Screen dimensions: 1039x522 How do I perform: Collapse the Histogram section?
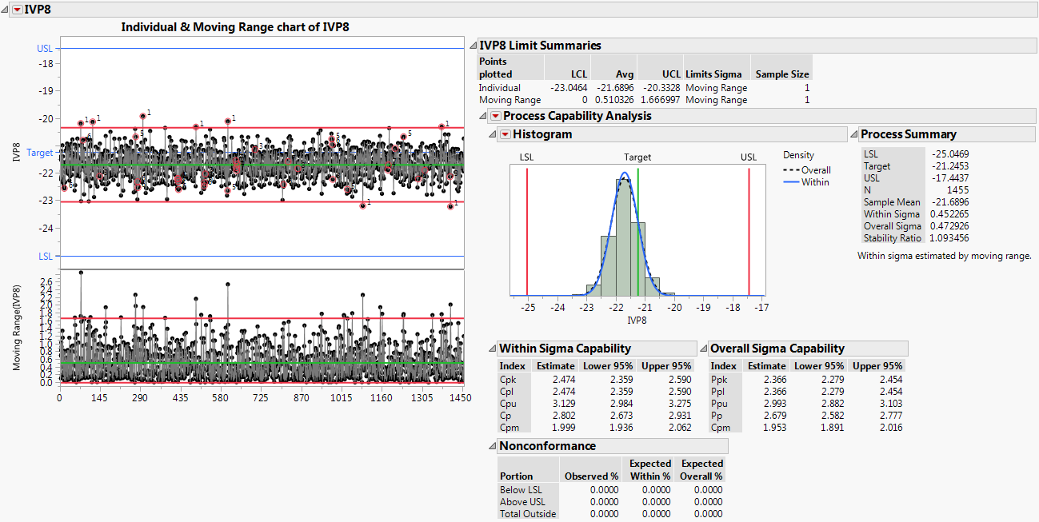[x=494, y=134]
